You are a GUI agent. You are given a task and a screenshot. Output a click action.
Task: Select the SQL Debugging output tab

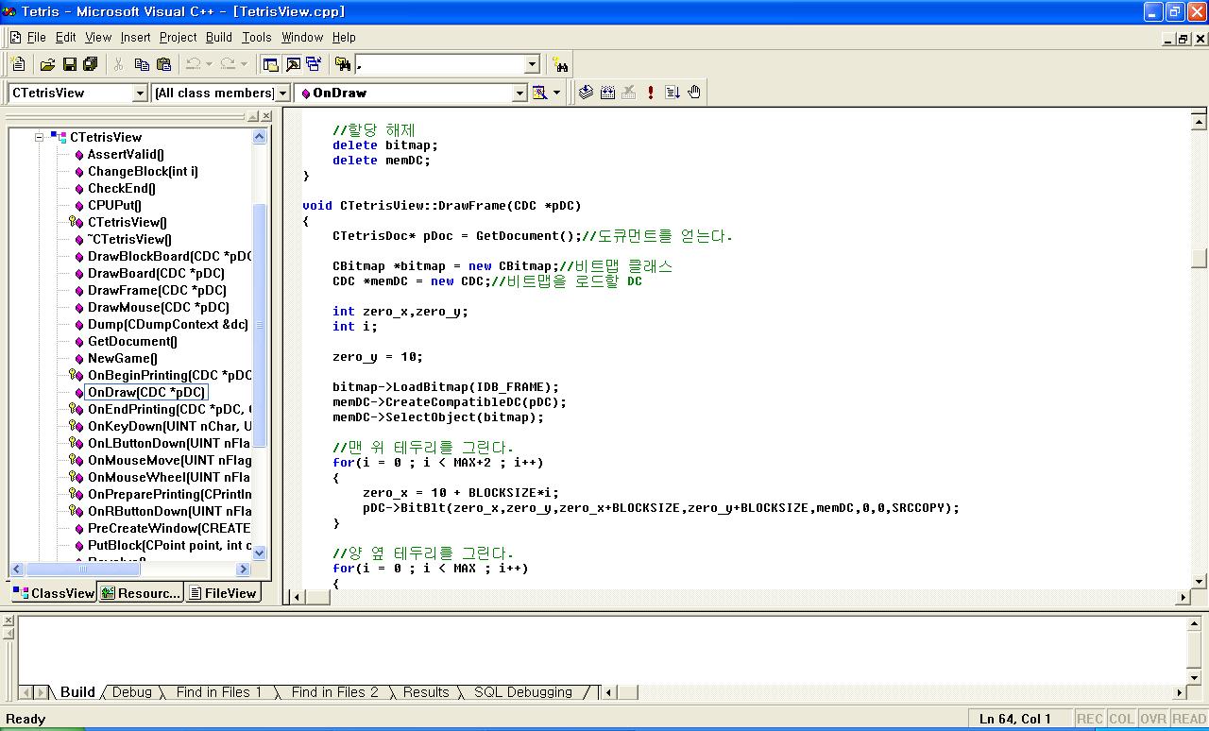pos(523,692)
